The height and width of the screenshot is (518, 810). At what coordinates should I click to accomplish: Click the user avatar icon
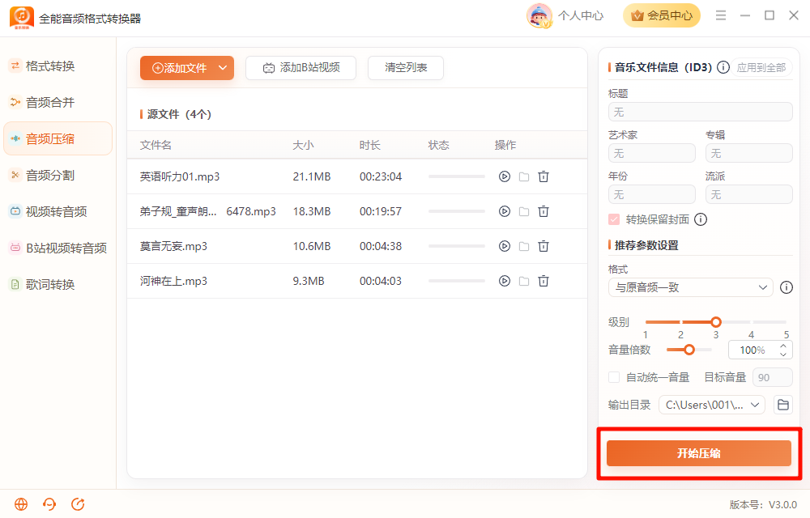(539, 15)
